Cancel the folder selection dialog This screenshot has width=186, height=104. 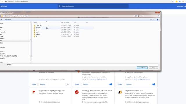pyautogui.click(x=153, y=68)
